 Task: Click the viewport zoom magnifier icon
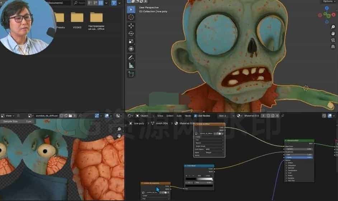click(333, 27)
